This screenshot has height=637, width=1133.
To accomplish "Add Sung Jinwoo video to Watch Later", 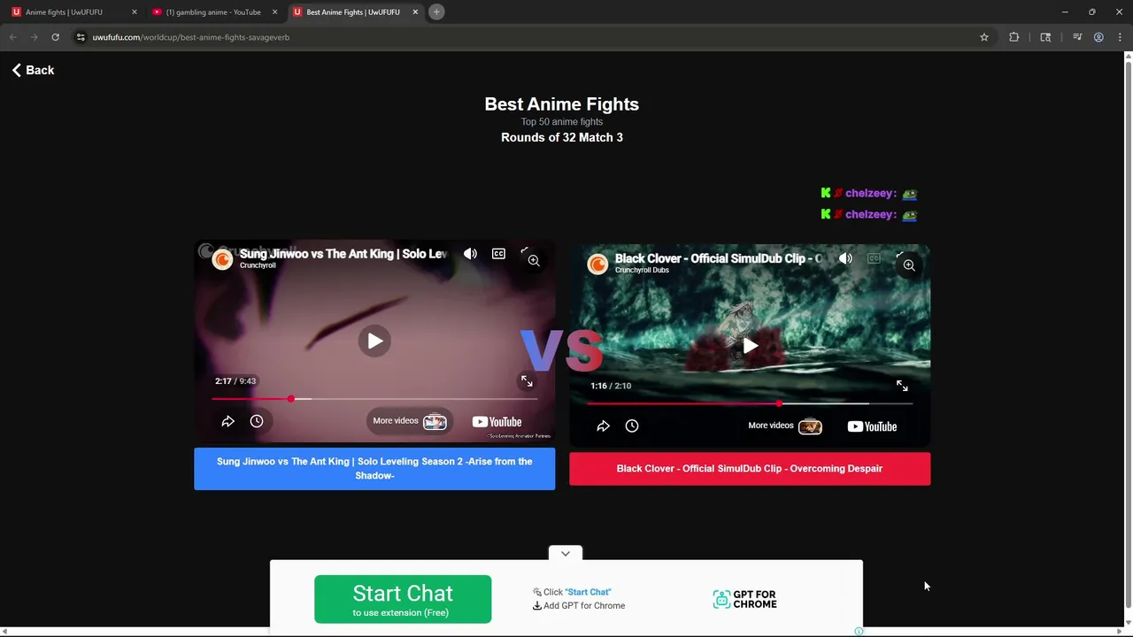I will 257,421.
